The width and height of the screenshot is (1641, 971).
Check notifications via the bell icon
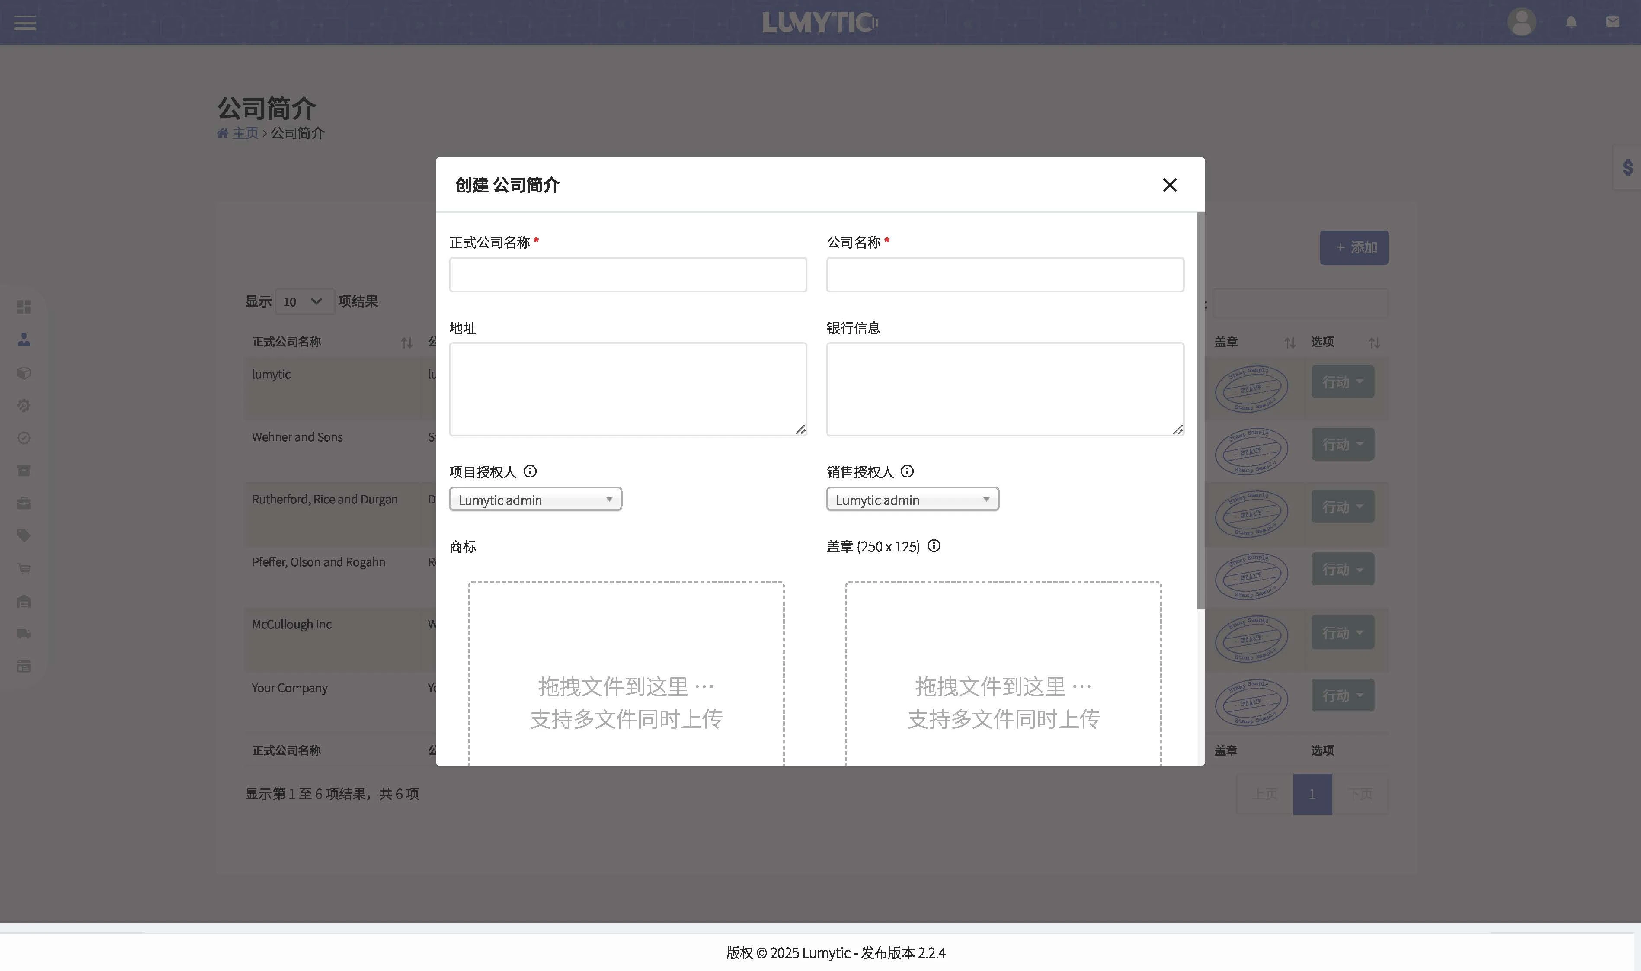click(1571, 22)
